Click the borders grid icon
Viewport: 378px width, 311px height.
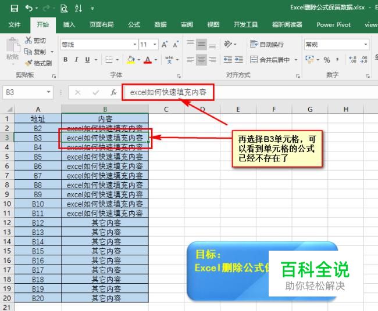click(109, 59)
